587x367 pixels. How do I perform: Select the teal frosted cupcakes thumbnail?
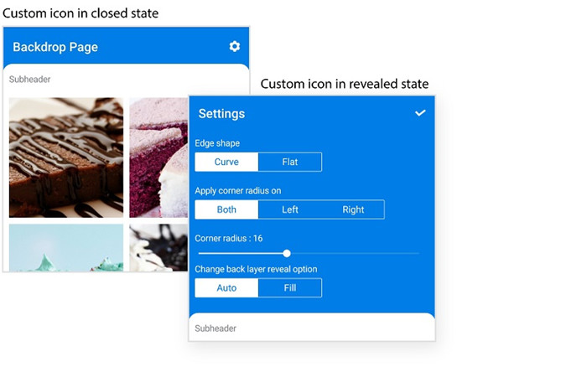click(66, 247)
